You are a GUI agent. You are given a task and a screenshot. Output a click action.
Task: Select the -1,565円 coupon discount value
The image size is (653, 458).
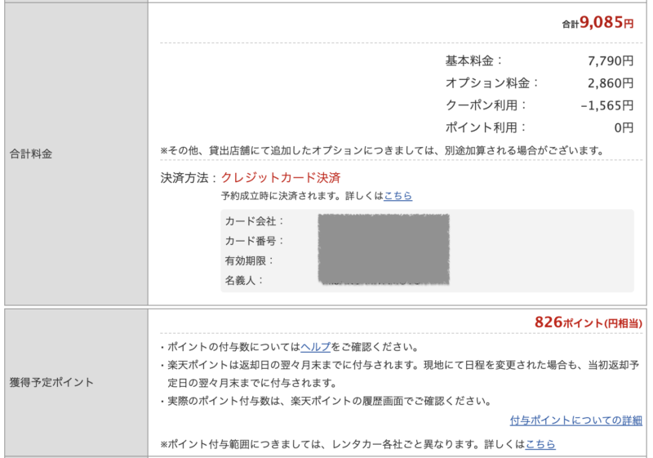click(x=606, y=105)
